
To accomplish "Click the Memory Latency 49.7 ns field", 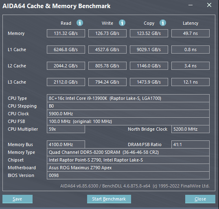I will [x=191, y=33].
